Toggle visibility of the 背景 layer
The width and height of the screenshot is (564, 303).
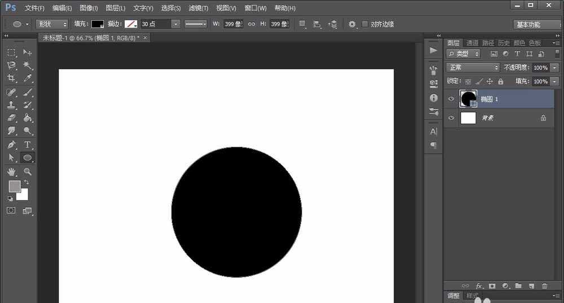click(451, 118)
